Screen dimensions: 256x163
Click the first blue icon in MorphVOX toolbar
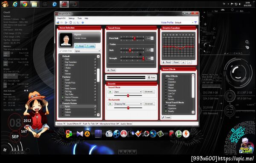tap(58, 23)
